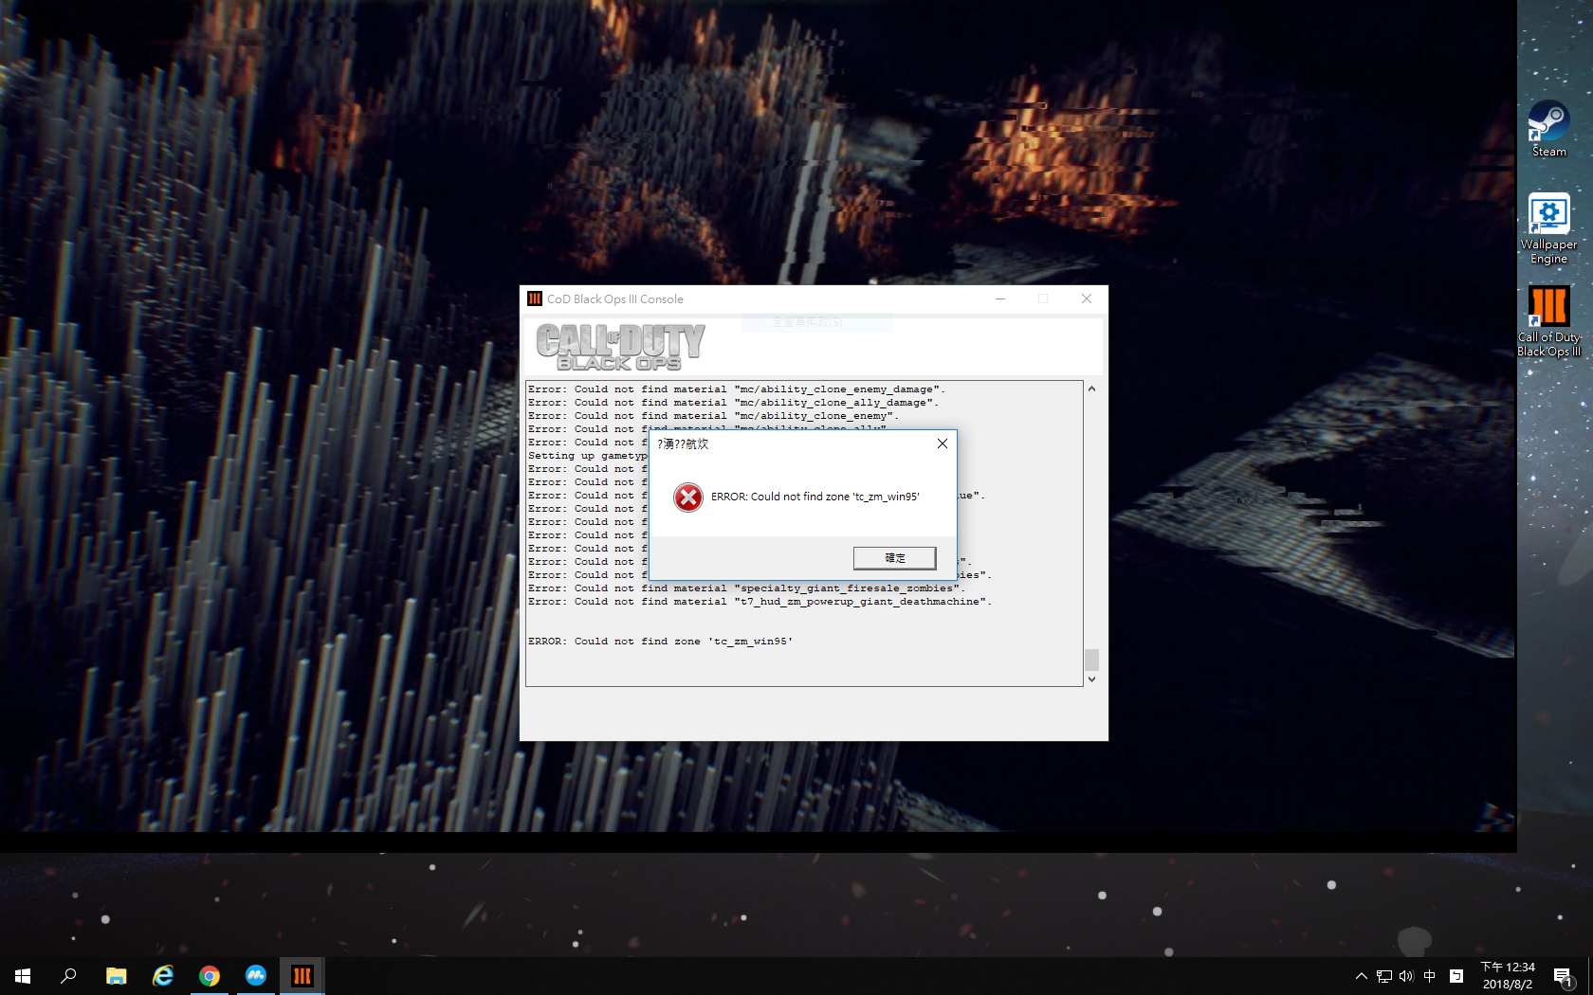Open the Steam desktop shortcut
The height and width of the screenshot is (995, 1593).
point(1548,129)
